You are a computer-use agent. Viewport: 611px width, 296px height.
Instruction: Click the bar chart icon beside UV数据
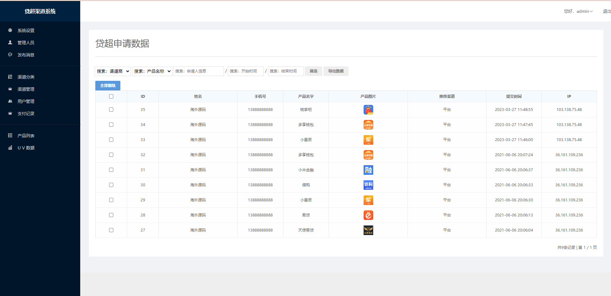click(x=10, y=148)
